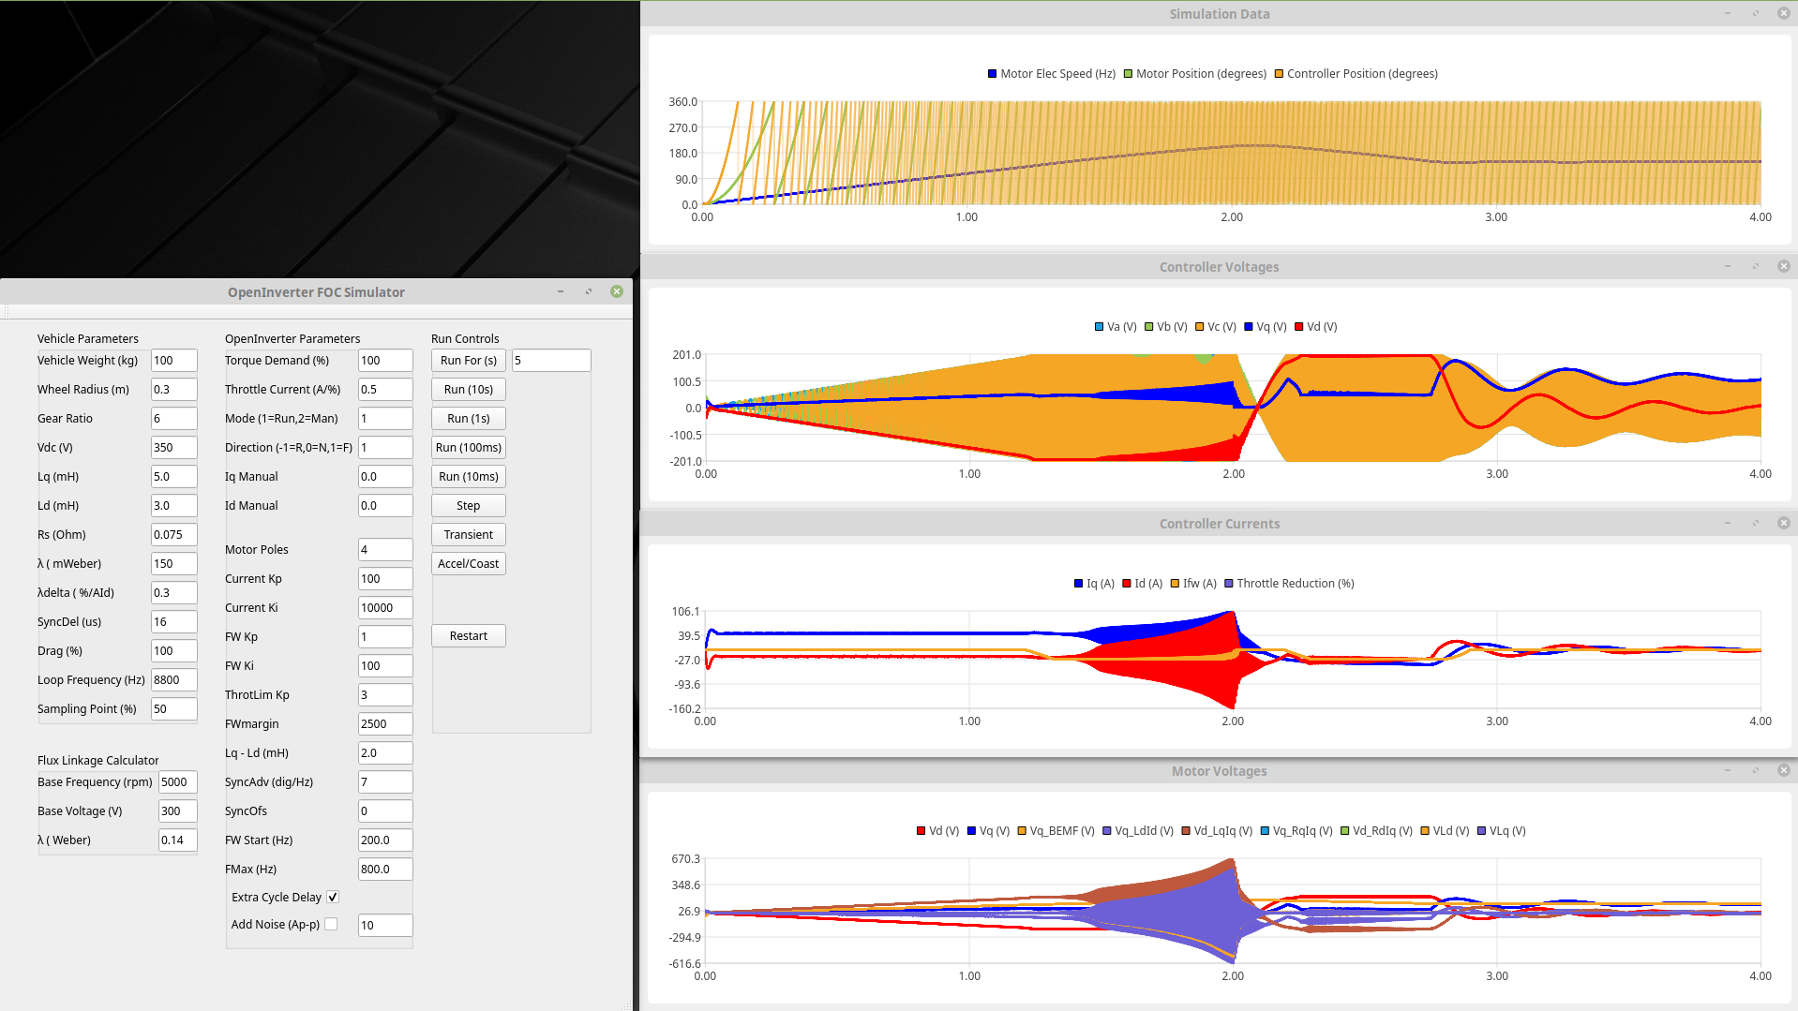Screen dimensions: 1798x1011
Task: Minimize the OpenInverter FOC Simulator window
Action: point(561,291)
